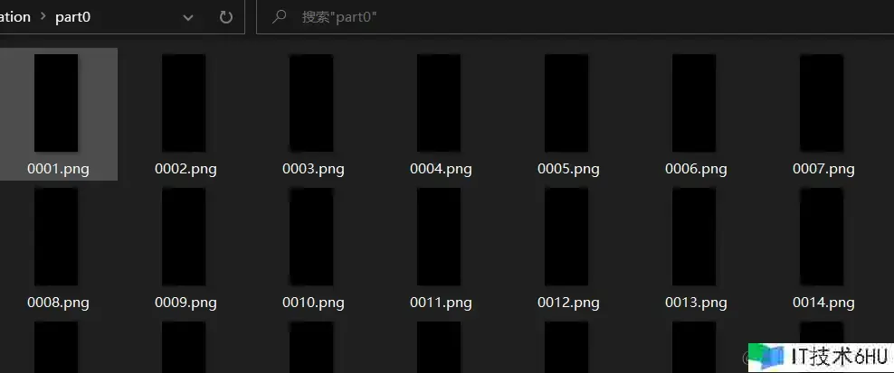The width and height of the screenshot is (894, 373).
Task: Select the 0006.png thumbnail
Action: 694,103
